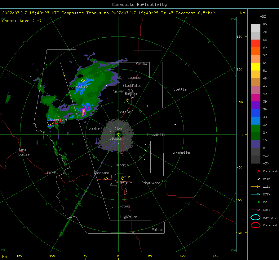
Task: Click the Stettler city label
Action: click(181, 89)
